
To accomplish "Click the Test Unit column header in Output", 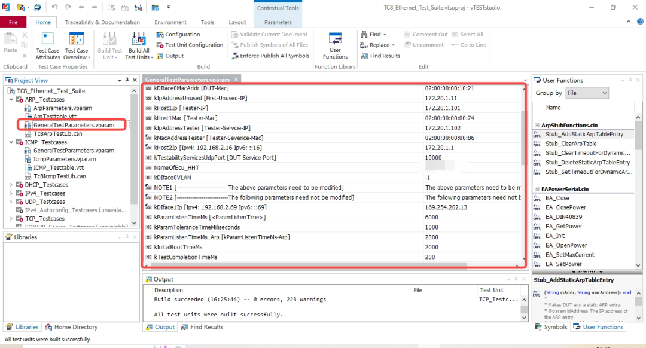I will click(491, 291).
